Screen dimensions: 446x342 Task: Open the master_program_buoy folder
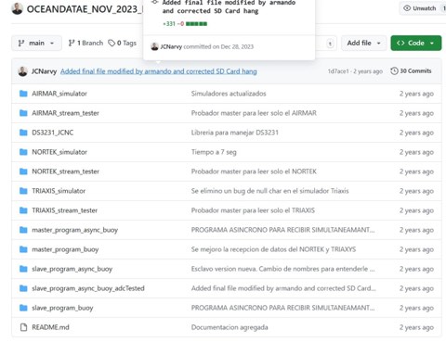[x=65, y=249]
